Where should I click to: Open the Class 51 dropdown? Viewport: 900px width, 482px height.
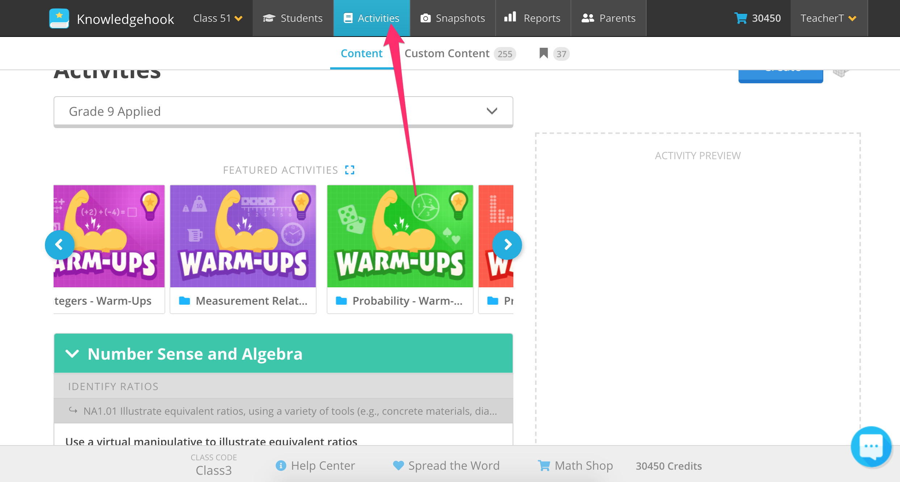point(217,18)
